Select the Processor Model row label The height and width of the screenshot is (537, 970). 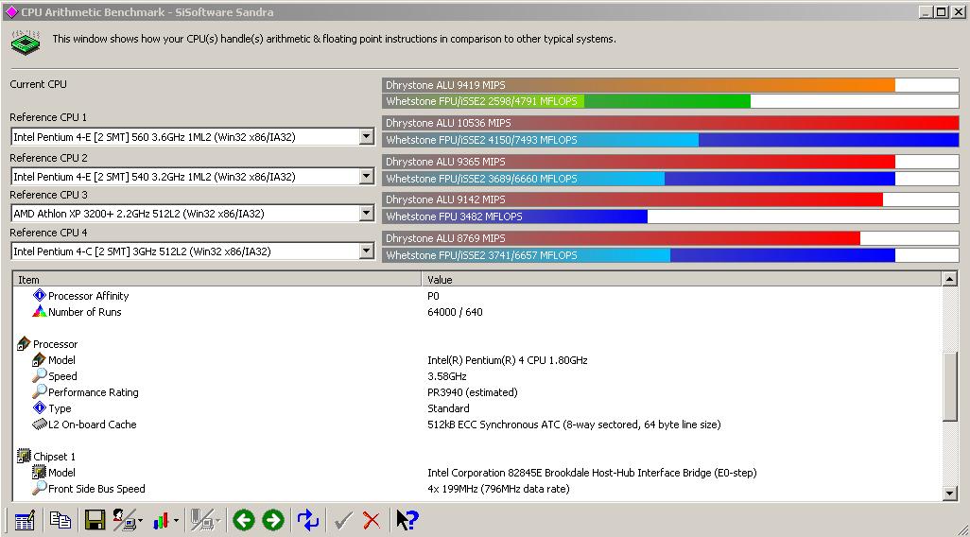(x=61, y=360)
